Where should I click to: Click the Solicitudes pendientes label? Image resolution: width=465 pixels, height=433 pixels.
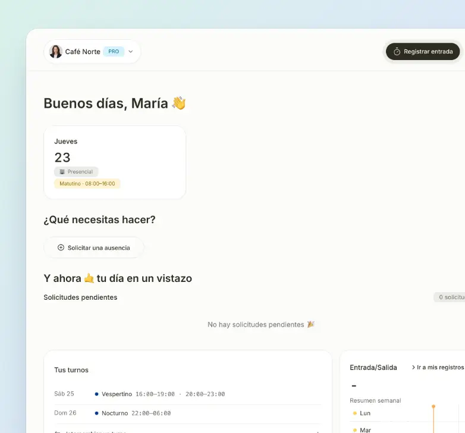(x=80, y=297)
